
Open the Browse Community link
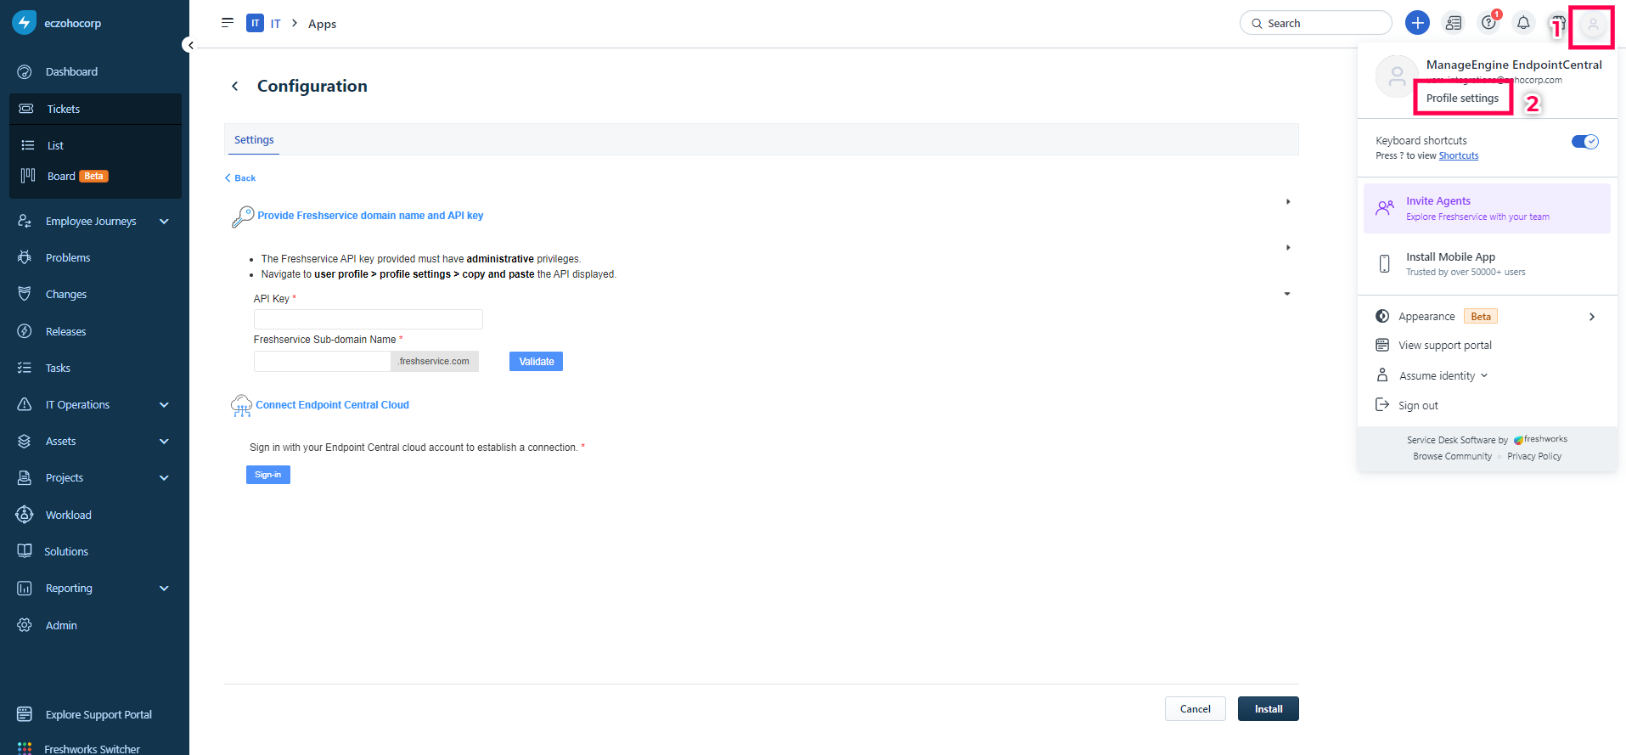1452,457
